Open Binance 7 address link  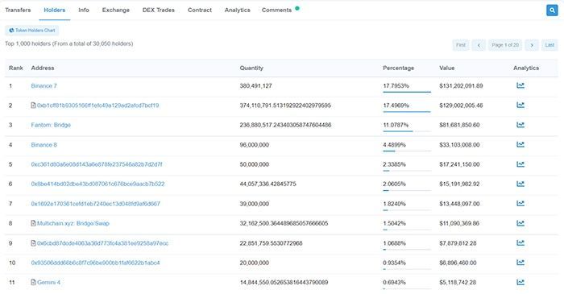pyautogui.click(x=44, y=86)
